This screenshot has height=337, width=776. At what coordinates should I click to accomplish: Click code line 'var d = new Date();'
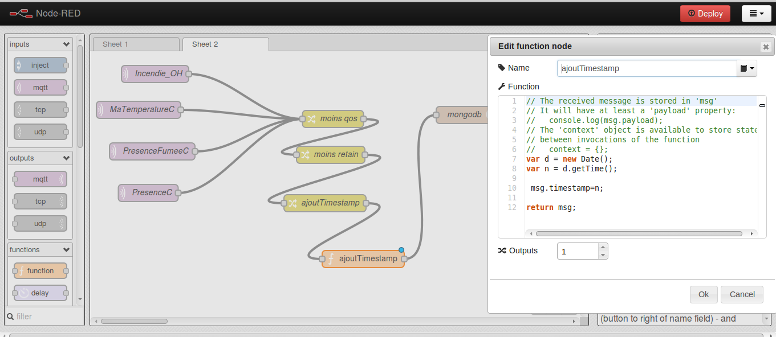click(x=569, y=159)
